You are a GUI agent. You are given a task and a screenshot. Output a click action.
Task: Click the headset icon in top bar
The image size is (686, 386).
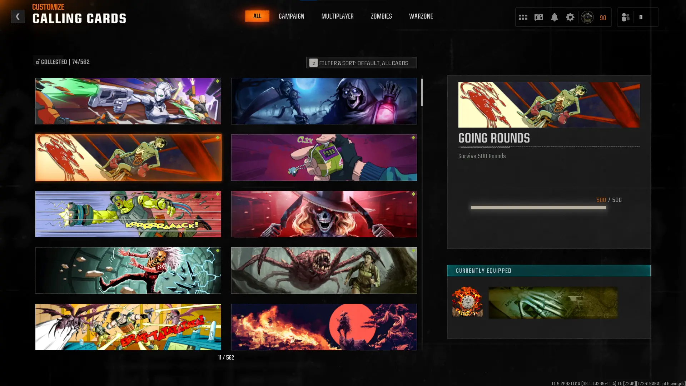pos(538,17)
